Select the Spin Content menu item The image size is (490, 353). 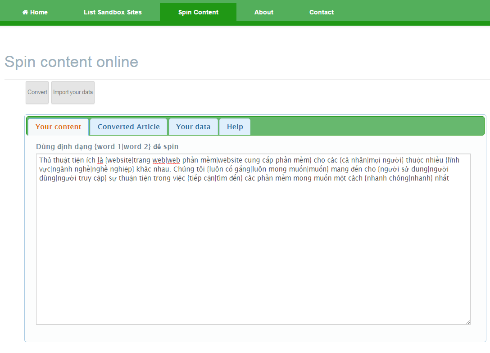coord(198,12)
